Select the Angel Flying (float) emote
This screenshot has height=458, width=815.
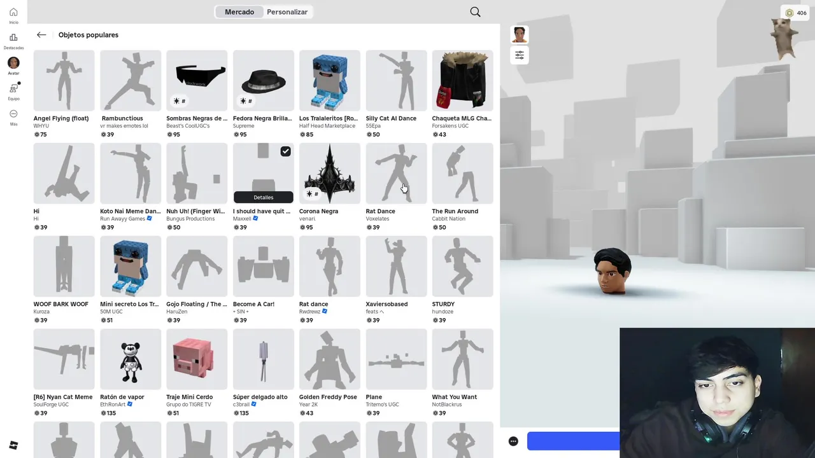(64, 81)
